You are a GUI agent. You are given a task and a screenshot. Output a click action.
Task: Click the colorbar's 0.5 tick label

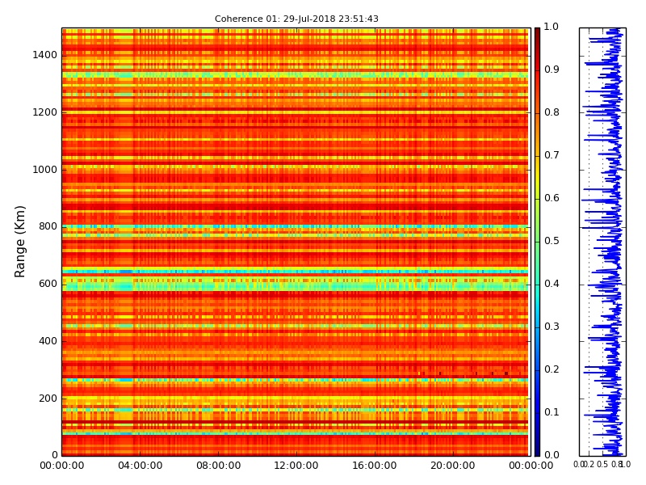[x=552, y=241]
